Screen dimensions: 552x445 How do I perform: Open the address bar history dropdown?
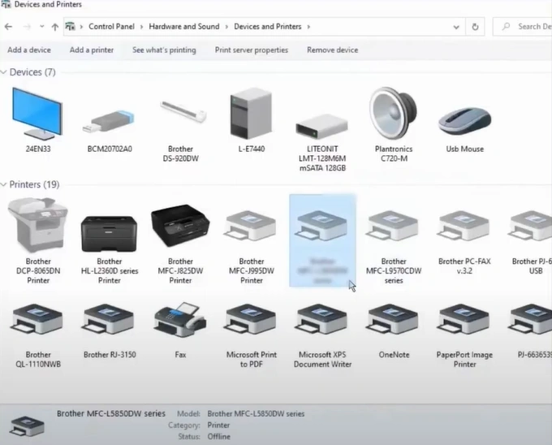tap(455, 27)
